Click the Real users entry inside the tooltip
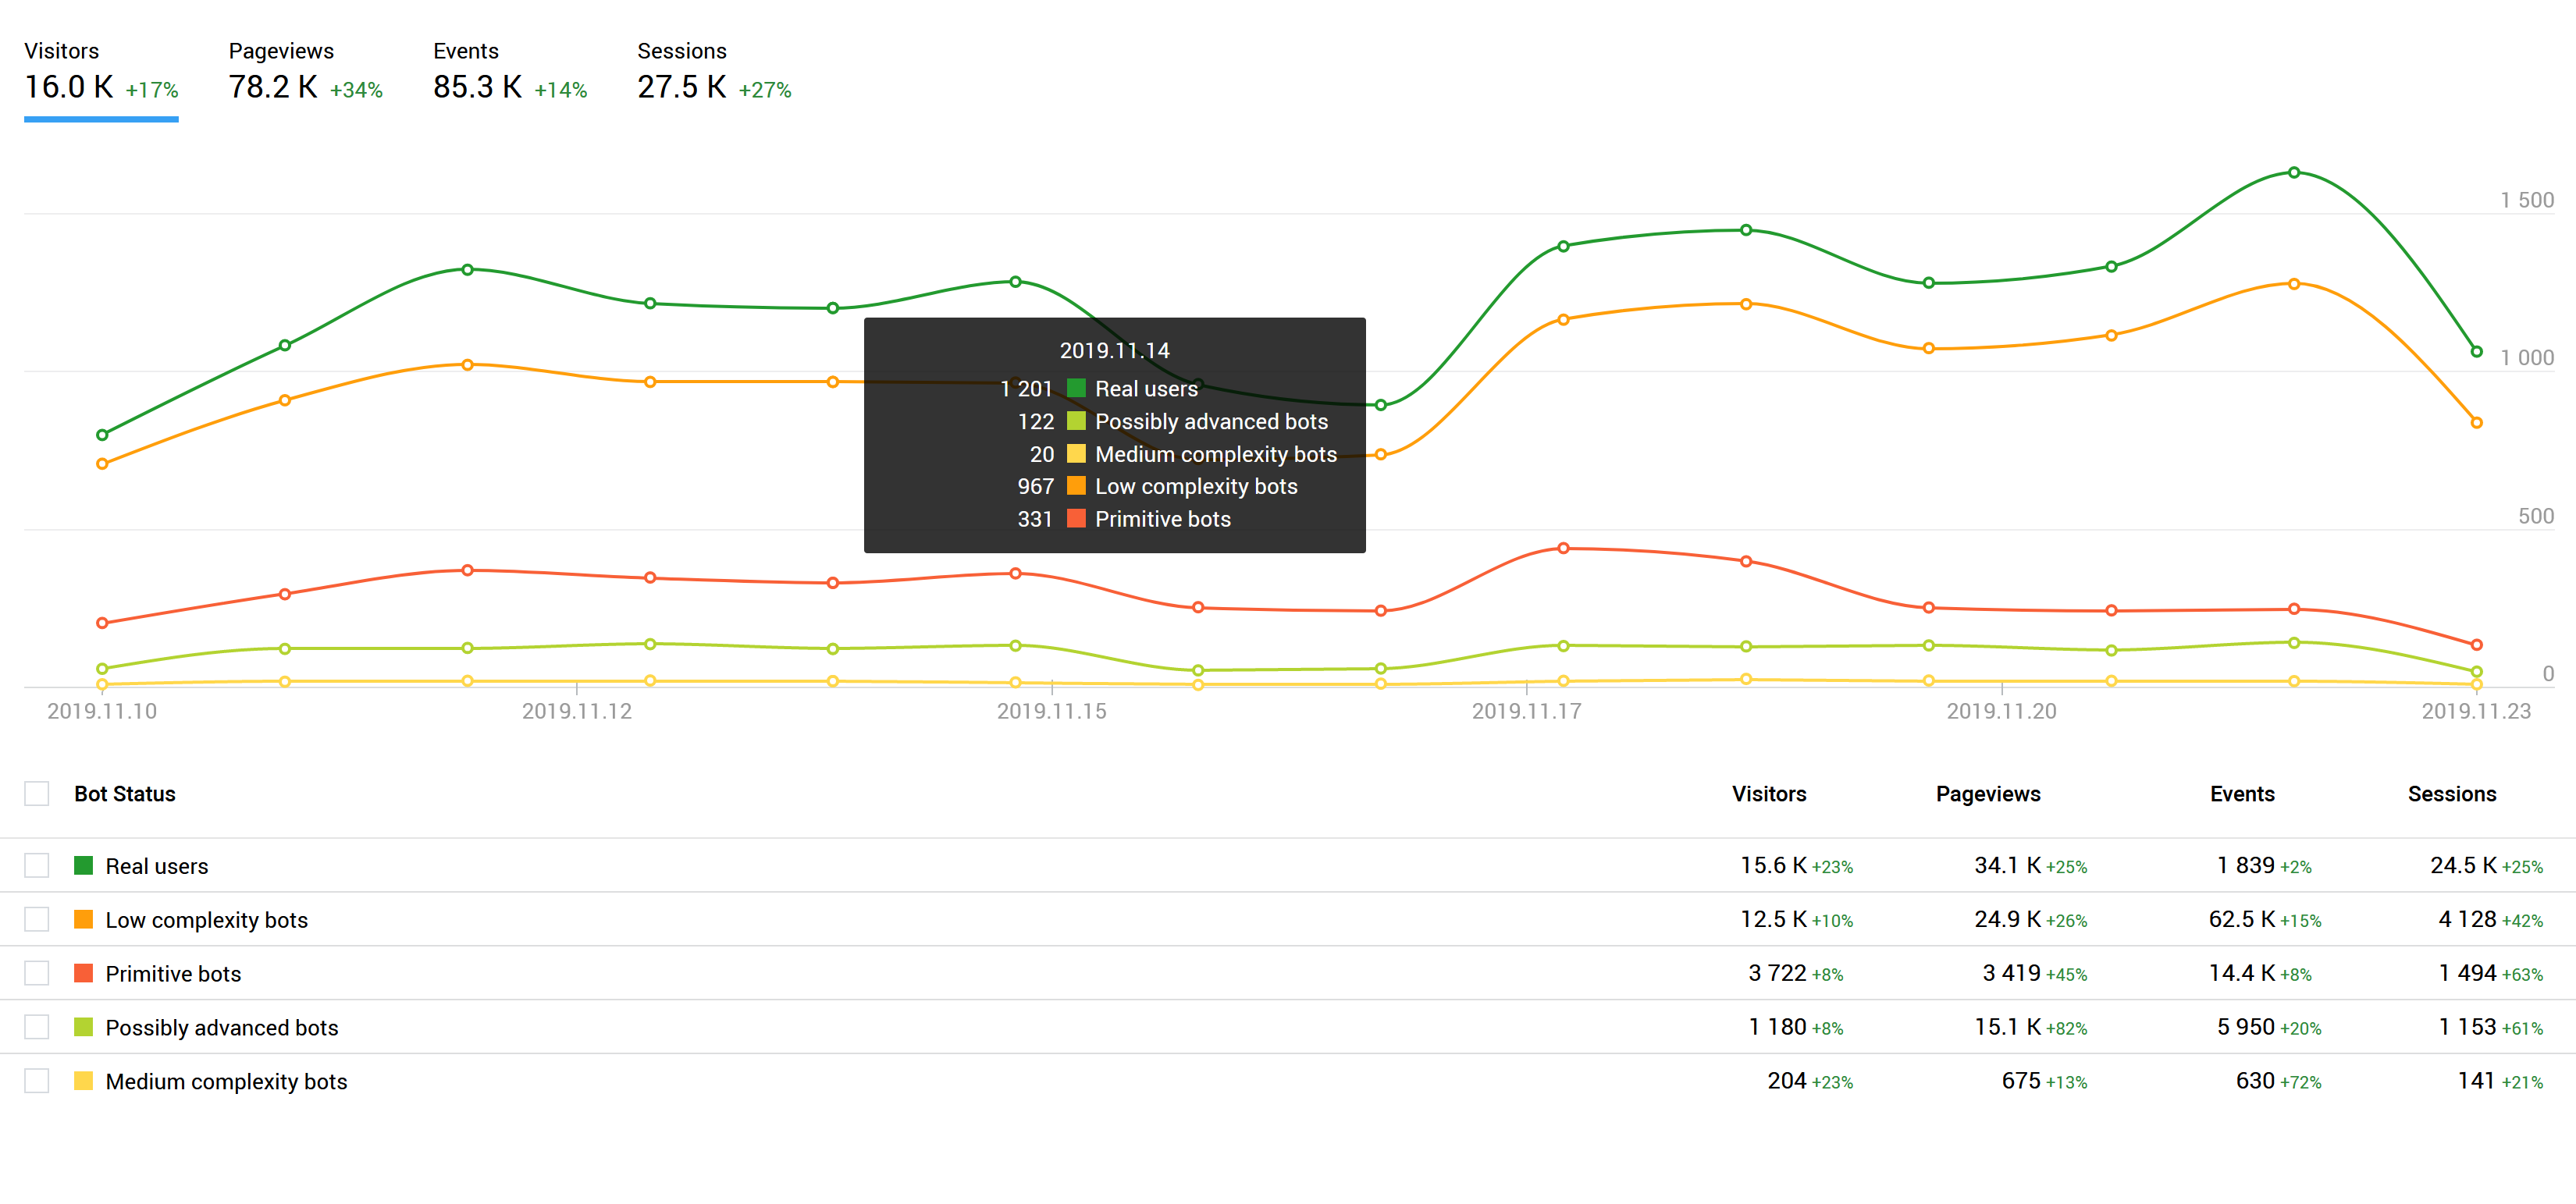Image resolution: width=2576 pixels, height=1204 pixels. tap(1146, 389)
